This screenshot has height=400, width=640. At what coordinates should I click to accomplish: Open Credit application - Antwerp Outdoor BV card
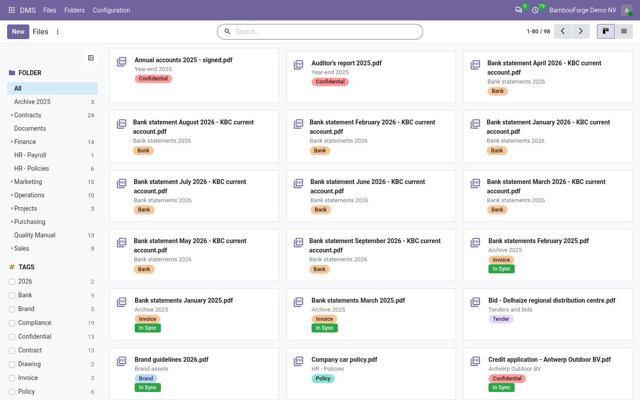pyautogui.click(x=548, y=374)
